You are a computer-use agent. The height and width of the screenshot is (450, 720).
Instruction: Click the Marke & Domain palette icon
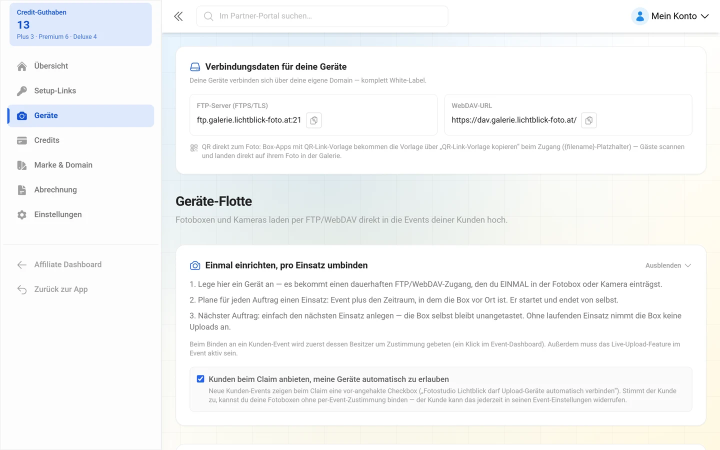click(22, 165)
